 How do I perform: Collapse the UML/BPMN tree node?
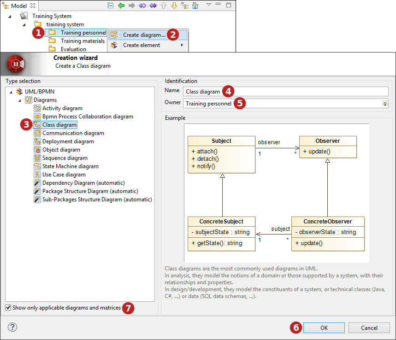[x=11, y=92]
